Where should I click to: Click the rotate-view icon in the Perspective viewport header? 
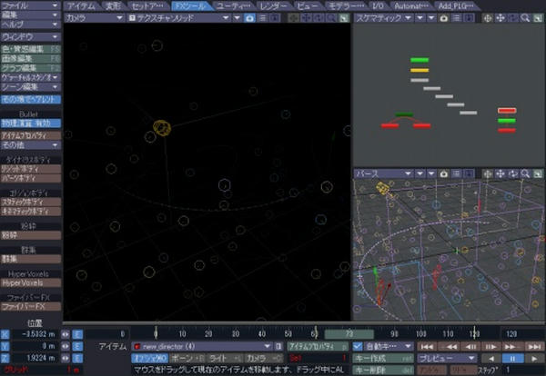point(512,173)
